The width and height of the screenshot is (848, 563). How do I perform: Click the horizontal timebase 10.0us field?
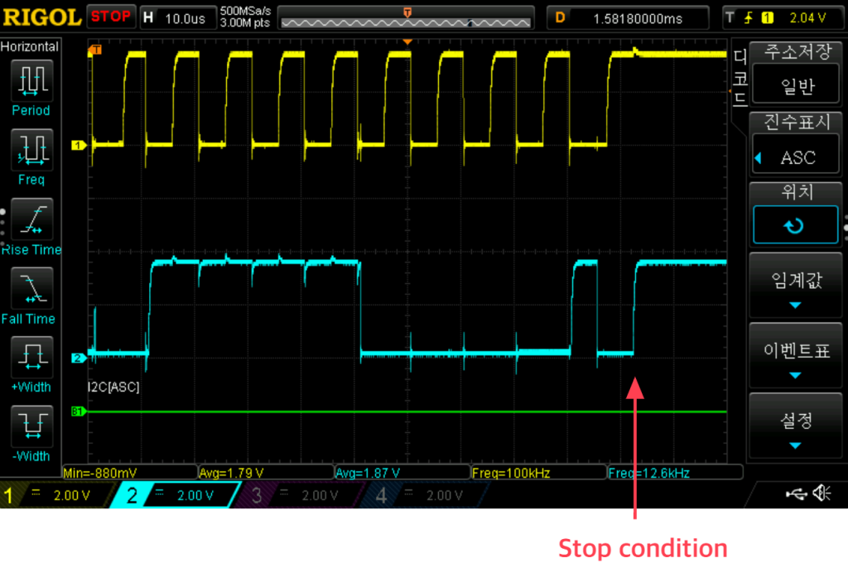pyautogui.click(x=185, y=19)
